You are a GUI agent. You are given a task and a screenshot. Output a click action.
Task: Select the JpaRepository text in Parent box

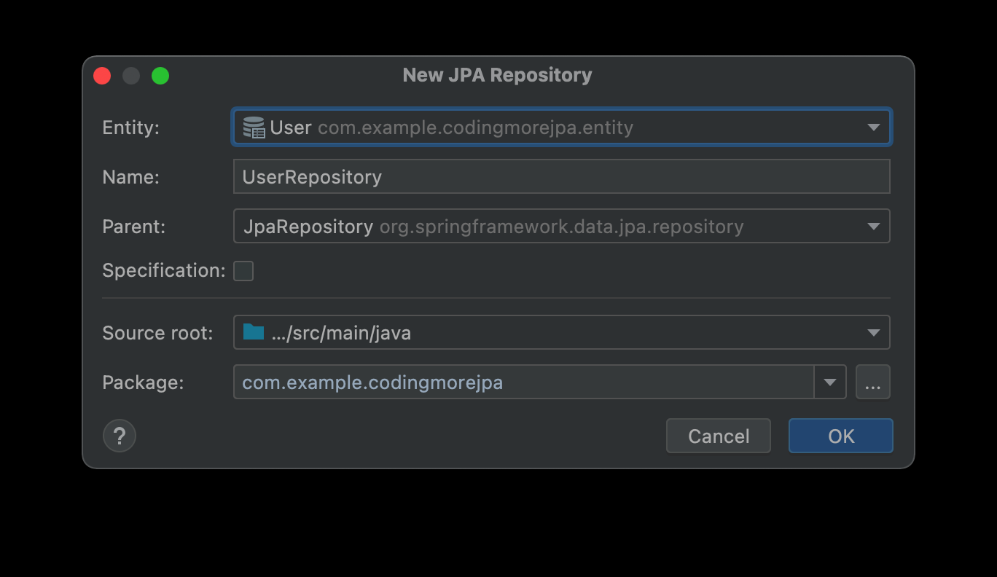click(308, 227)
